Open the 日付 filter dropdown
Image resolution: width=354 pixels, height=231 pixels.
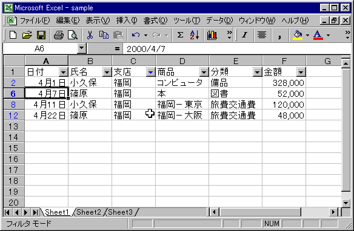(x=63, y=72)
